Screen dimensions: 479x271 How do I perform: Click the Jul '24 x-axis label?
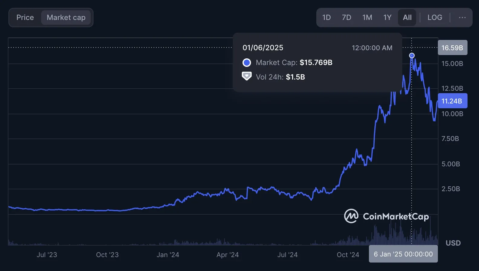click(x=288, y=255)
